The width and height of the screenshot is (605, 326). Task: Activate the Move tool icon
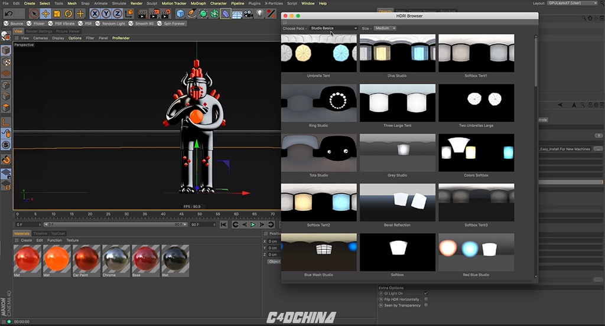tap(45, 14)
